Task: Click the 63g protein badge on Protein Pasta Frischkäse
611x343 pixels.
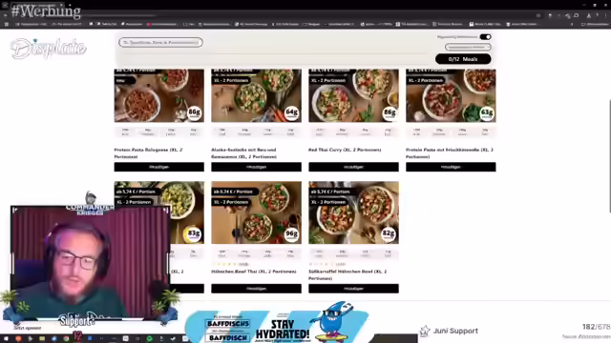Action: 486,112
